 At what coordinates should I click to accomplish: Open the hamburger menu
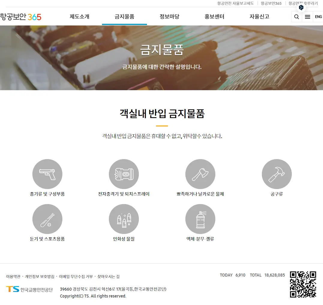[307, 17]
